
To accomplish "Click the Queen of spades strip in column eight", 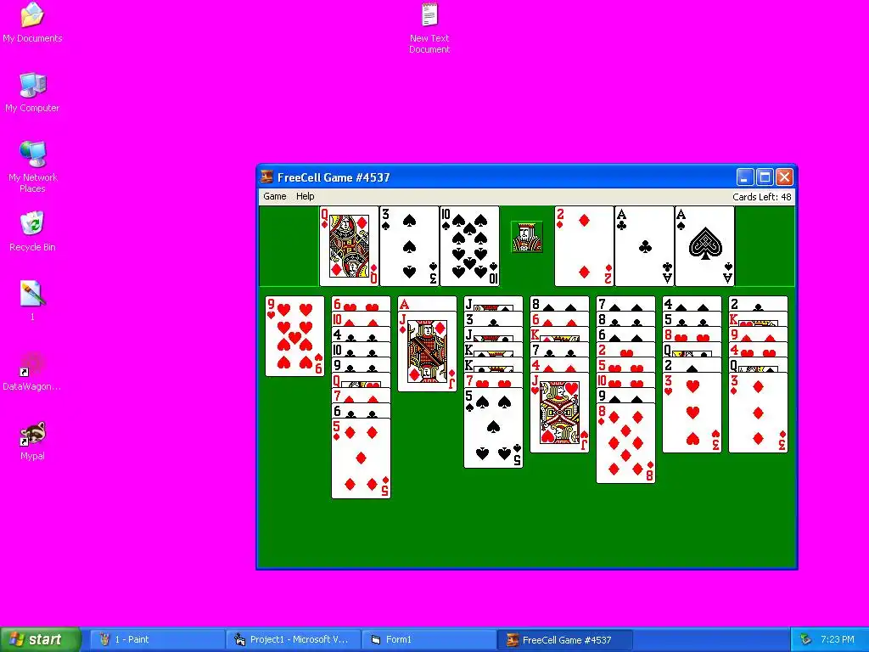I will [758, 365].
